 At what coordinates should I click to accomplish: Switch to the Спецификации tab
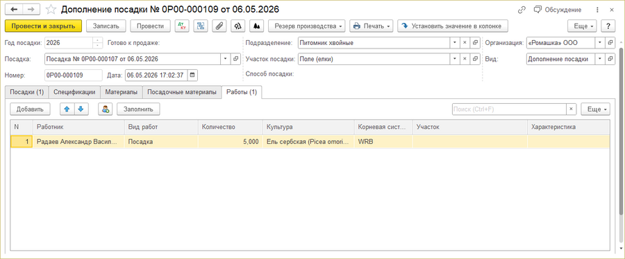74,92
